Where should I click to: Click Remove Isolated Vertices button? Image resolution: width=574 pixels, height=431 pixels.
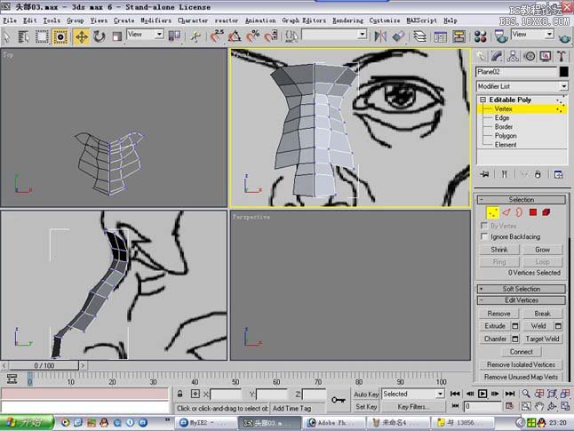coord(521,364)
